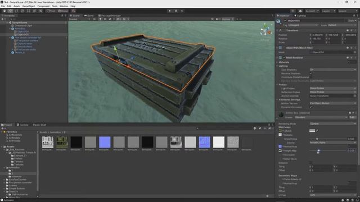Viewport: 360px width, 202px height.
Task: Switch to the Package Manager tab
Action: tap(109, 16)
